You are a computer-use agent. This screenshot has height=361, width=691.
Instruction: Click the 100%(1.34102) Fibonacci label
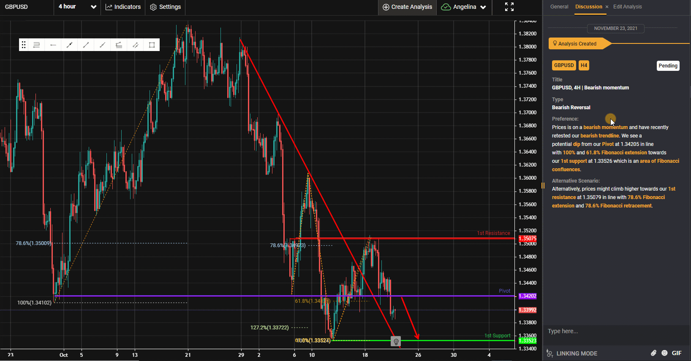[x=35, y=303]
